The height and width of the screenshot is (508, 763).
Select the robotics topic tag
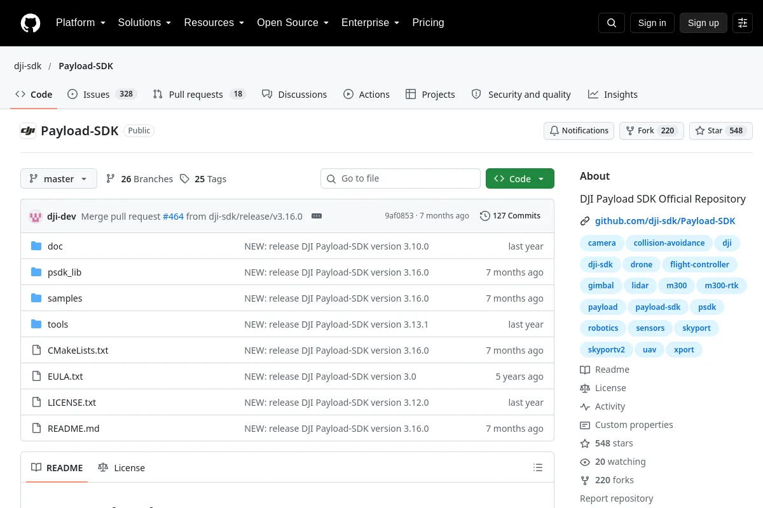pyautogui.click(x=603, y=328)
